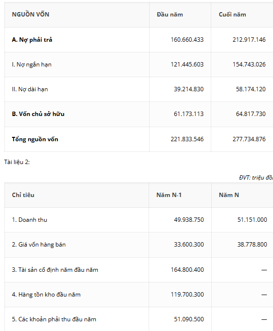Select the Năm N-1 column header

click(169, 195)
